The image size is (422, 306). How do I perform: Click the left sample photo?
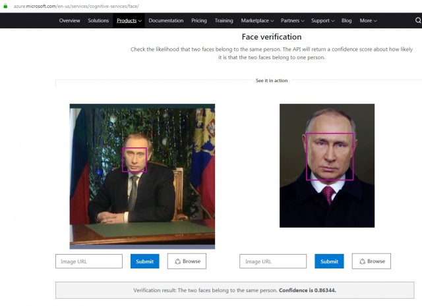coord(142,176)
